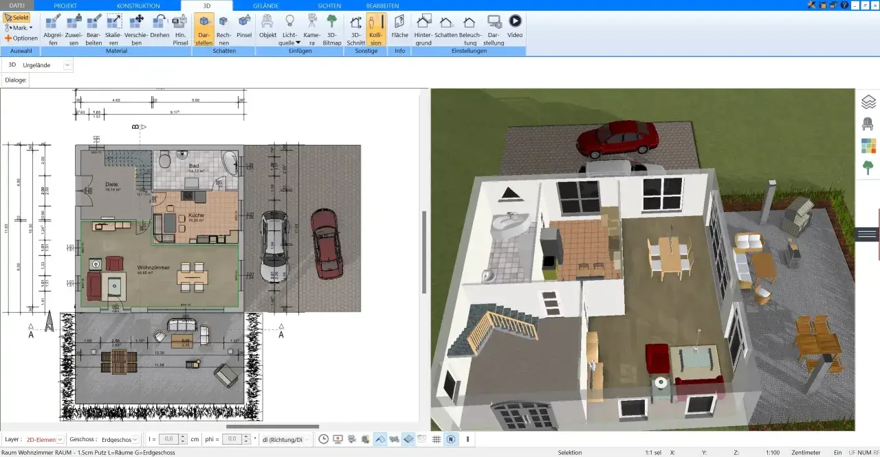Open Hintergrund settings
The image size is (880, 457).
pyautogui.click(x=423, y=30)
